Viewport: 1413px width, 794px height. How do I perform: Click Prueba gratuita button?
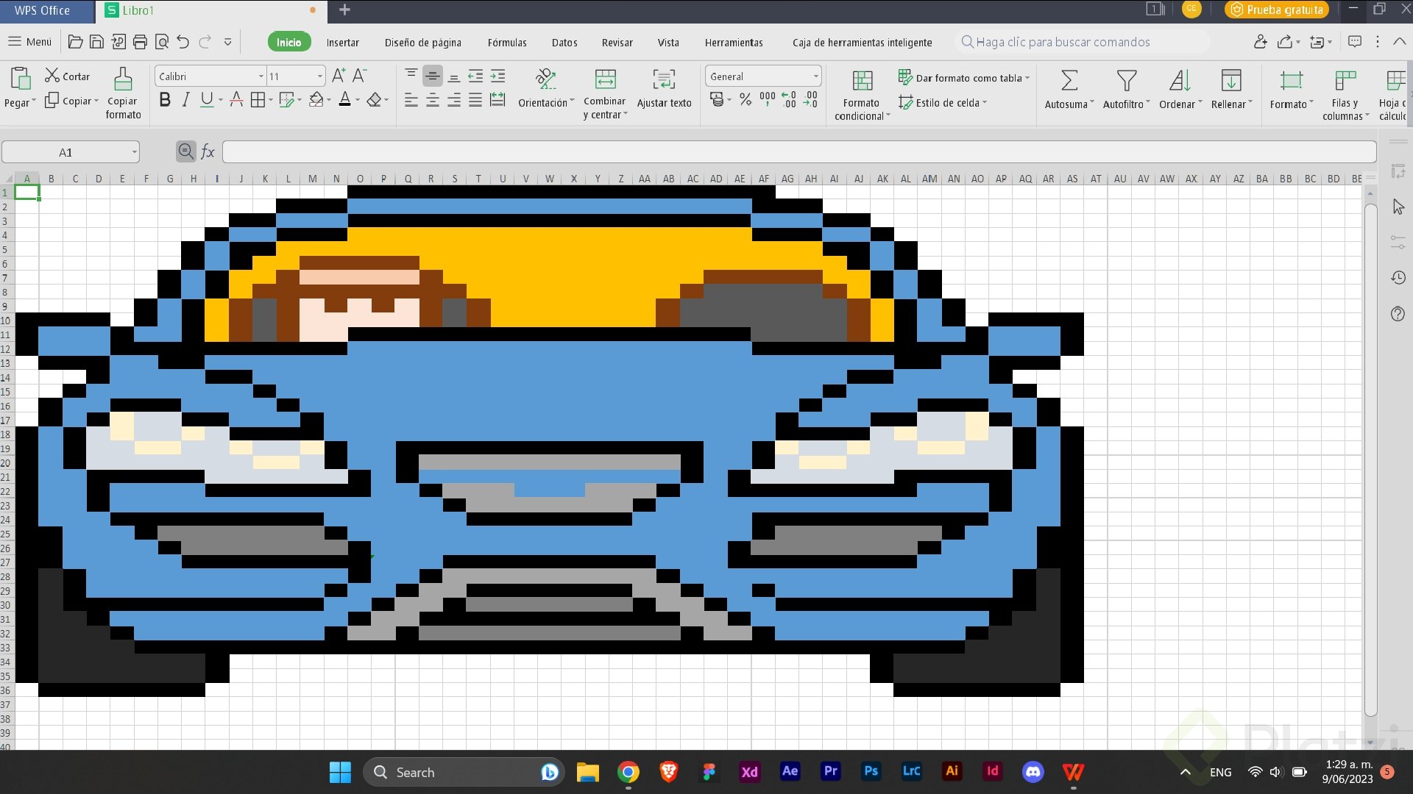click(x=1277, y=10)
